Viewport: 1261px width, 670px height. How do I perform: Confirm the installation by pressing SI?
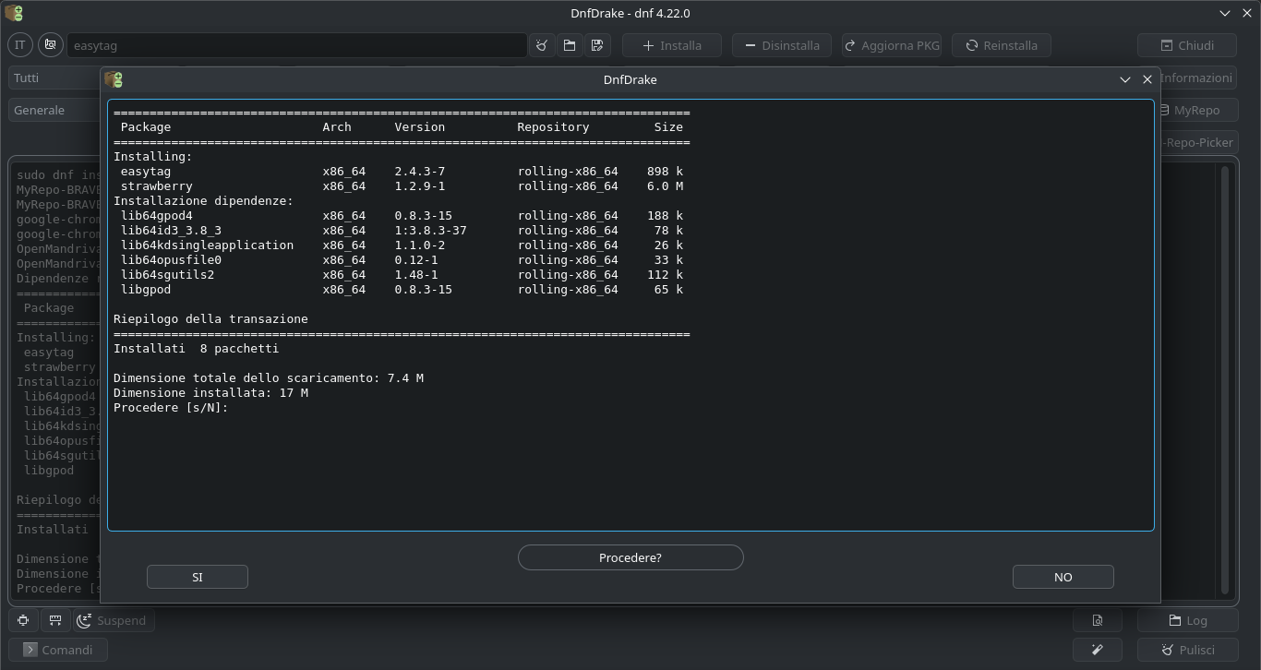coord(197,577)
